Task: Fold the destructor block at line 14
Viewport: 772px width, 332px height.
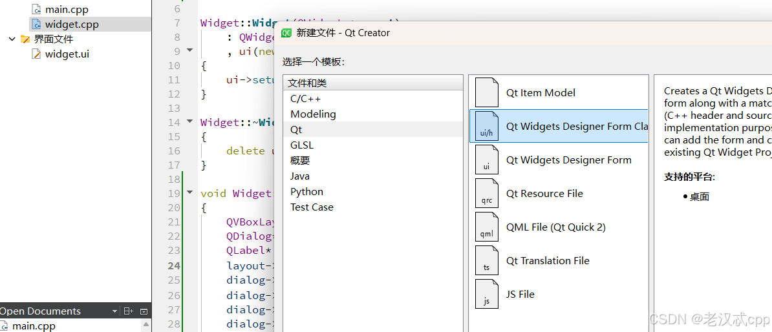Action: (190, 121)
